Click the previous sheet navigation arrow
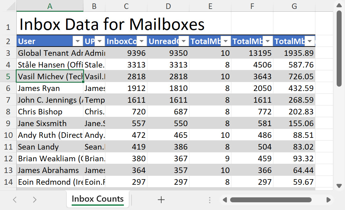Image resolution: width=345 pixels, height=210 pixels. tap(15, 200)
